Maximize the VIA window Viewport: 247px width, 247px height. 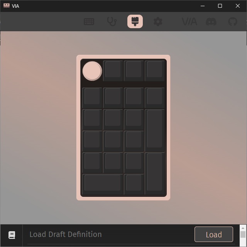[220, 6]
